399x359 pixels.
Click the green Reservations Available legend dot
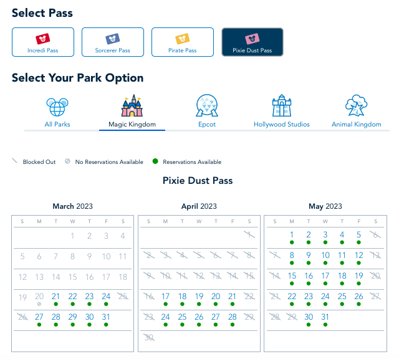(x=155, y=161)
